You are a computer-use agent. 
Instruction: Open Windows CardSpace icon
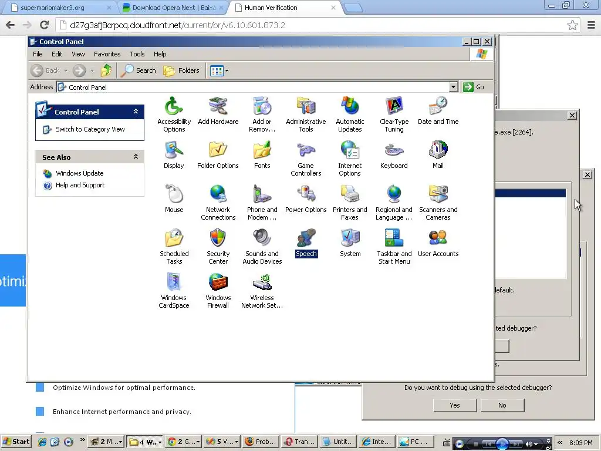pos(174,290)
